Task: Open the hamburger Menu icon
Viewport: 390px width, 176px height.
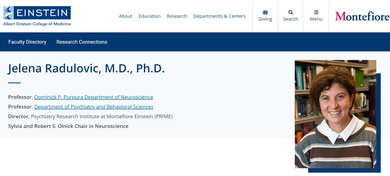Action: pyautogui.click(x=316, y=12)
